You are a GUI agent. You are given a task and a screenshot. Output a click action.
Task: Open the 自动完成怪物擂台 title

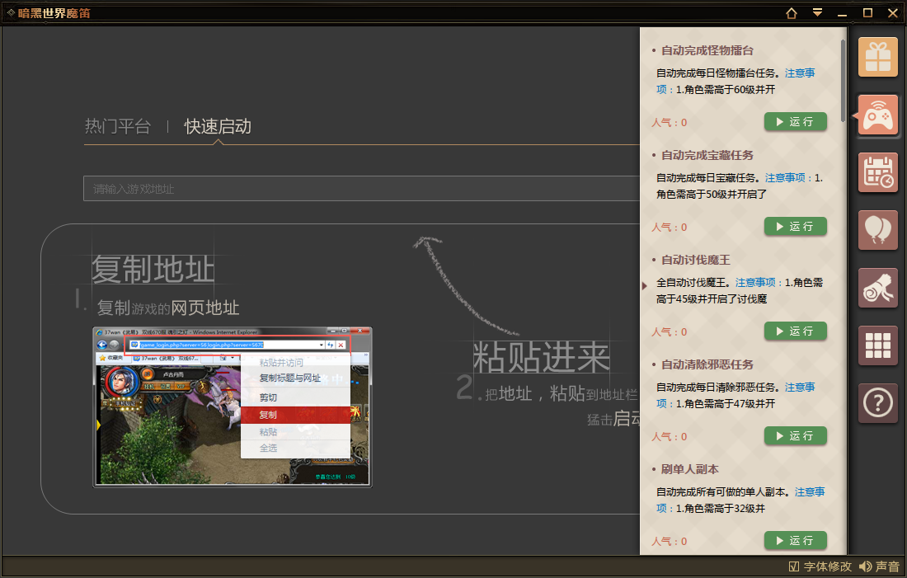click(x=707, y=50)
